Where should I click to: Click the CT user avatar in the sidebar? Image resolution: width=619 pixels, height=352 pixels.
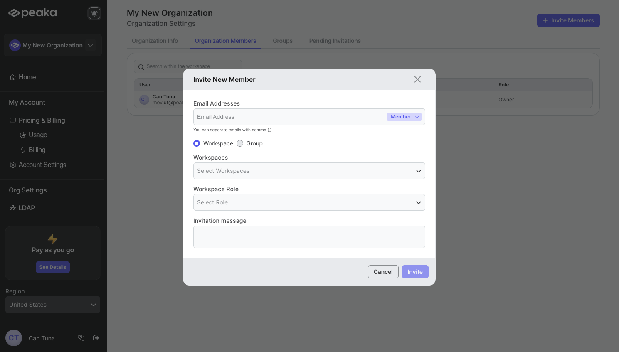point(14,338)
